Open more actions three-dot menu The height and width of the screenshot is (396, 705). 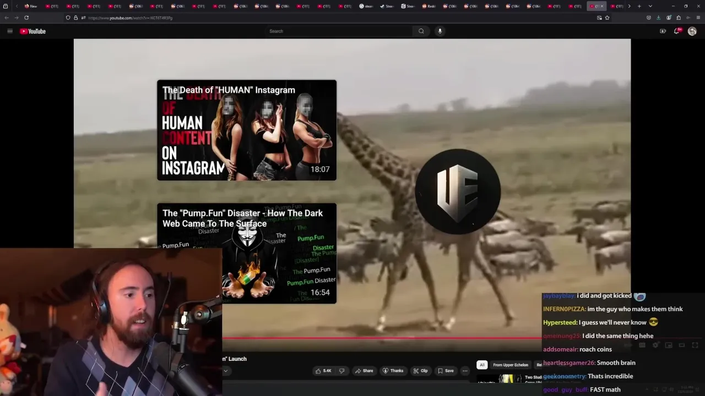point(465,371)
